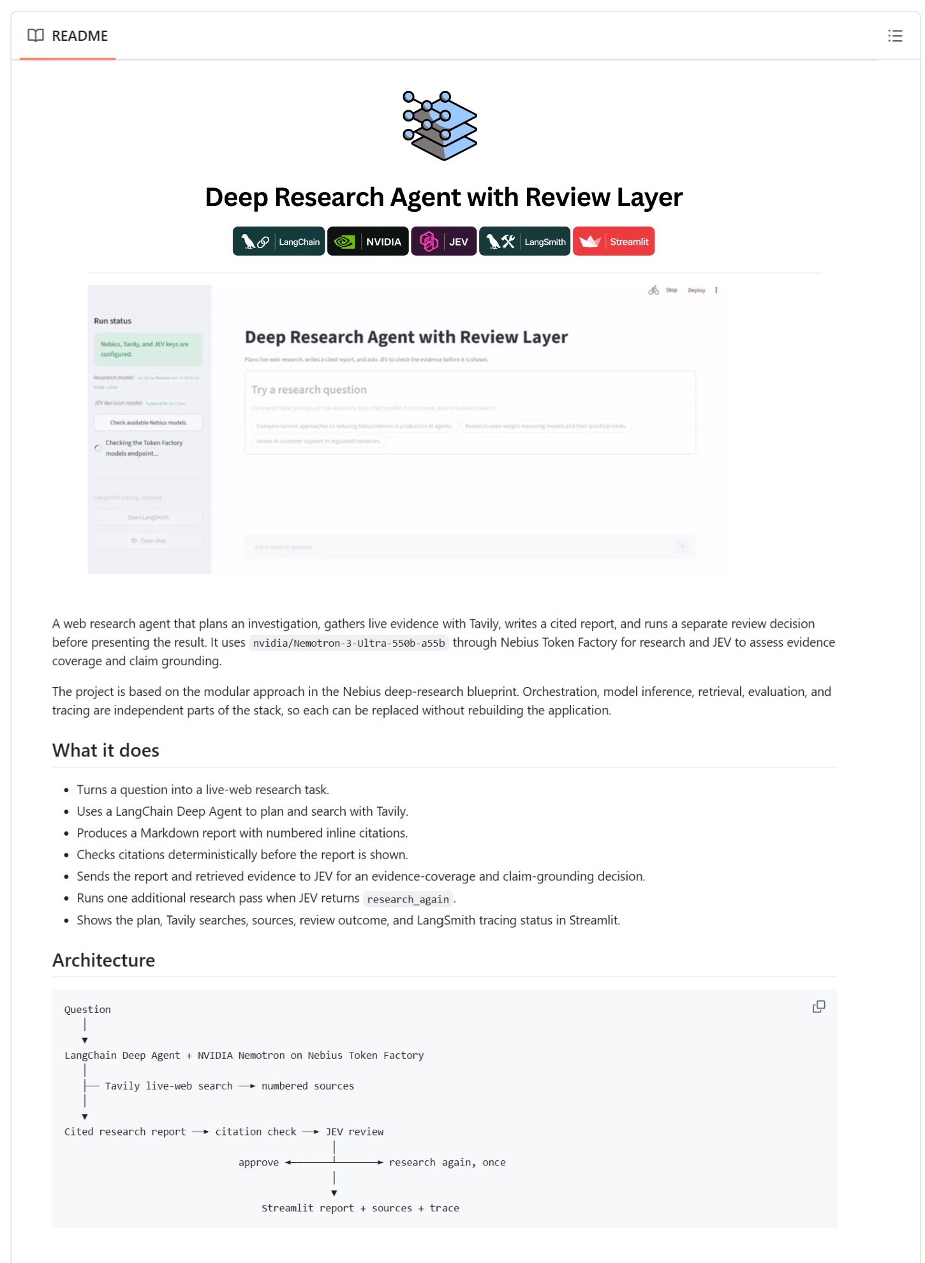This screenshot has height=1263, width=925.
Task: Open the three-dot menu in the screenshot
Action: point(716,290)
